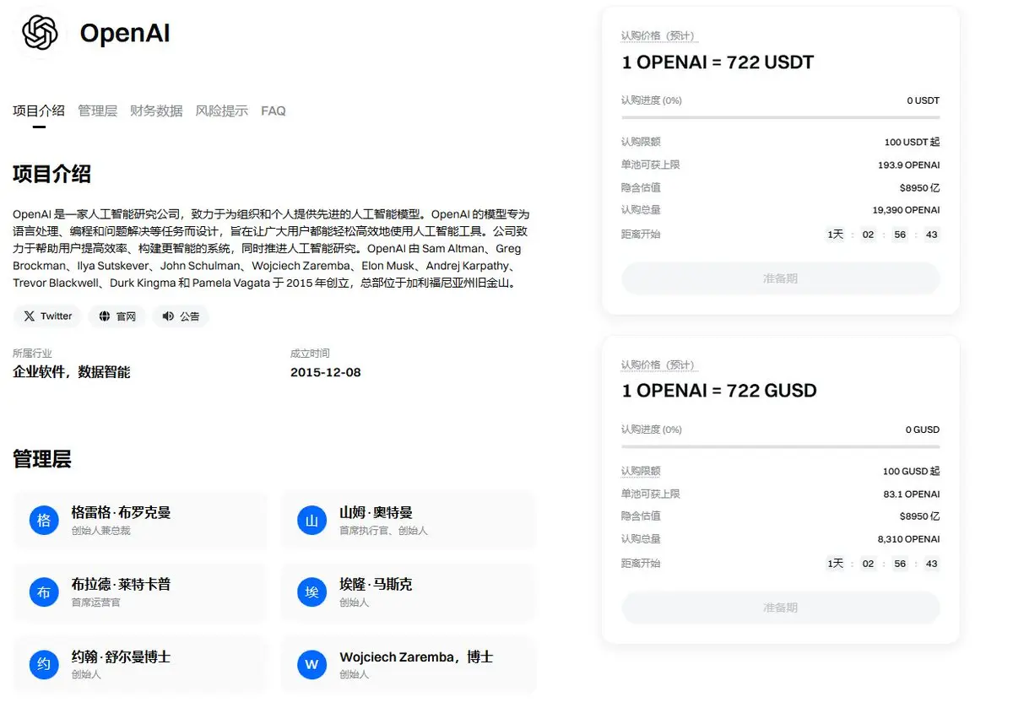Click 8,310 OPENAI total value
Viewport: 1013px width, 713px height.
tap(908, 539)
